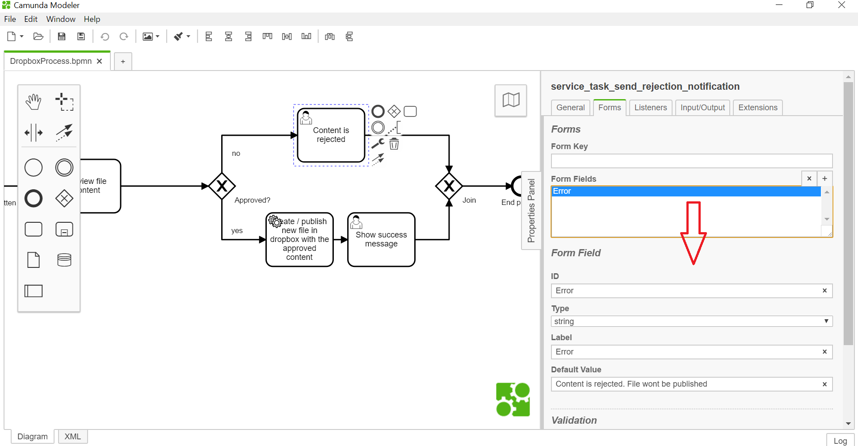The width and height of the screenshot is (858, 446).
Task: Align elements to the top
Action: (267, 37)
